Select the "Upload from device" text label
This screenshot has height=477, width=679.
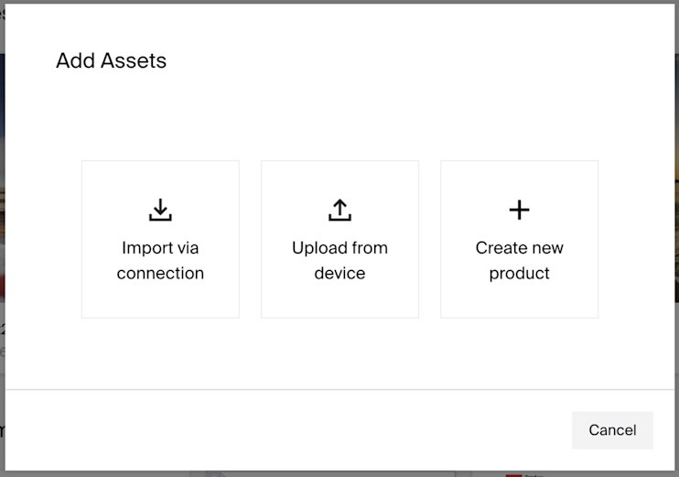(339, 260)
